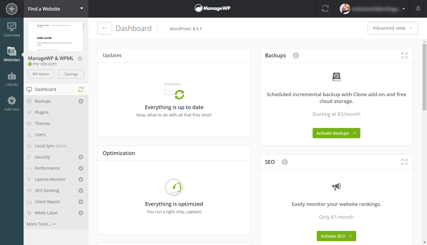The height and width of the screenshot is (245, 427).
Task: Select Backups in site menu
Action: 56,101
